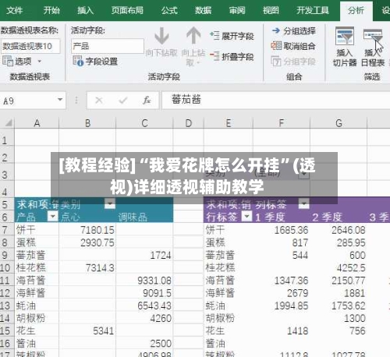Viewport: 390px width, 357px height.
Task: Click the Name Box showing A9
Action: [28, 101]
